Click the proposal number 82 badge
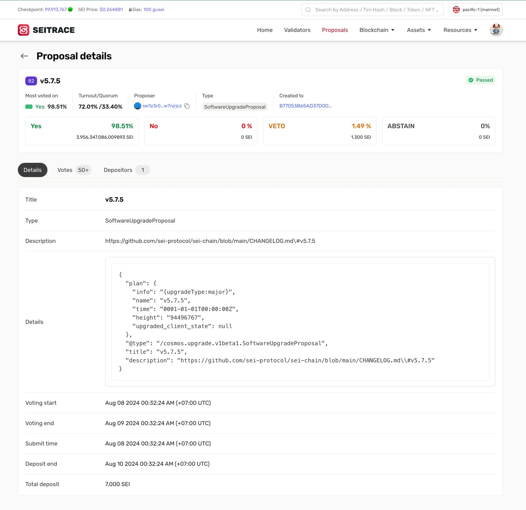This screenshot has width=526, height=510. pos(31,81)
